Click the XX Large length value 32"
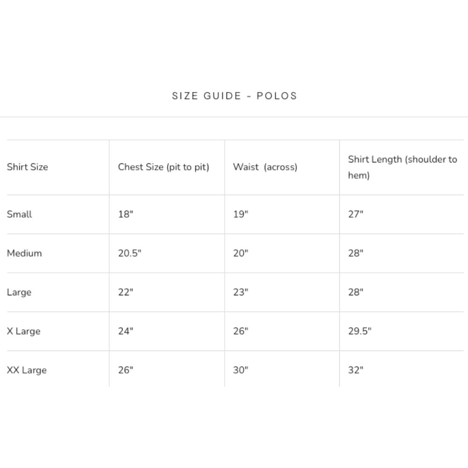The width and height of the screenshot is (468, 468). point(356,370)
